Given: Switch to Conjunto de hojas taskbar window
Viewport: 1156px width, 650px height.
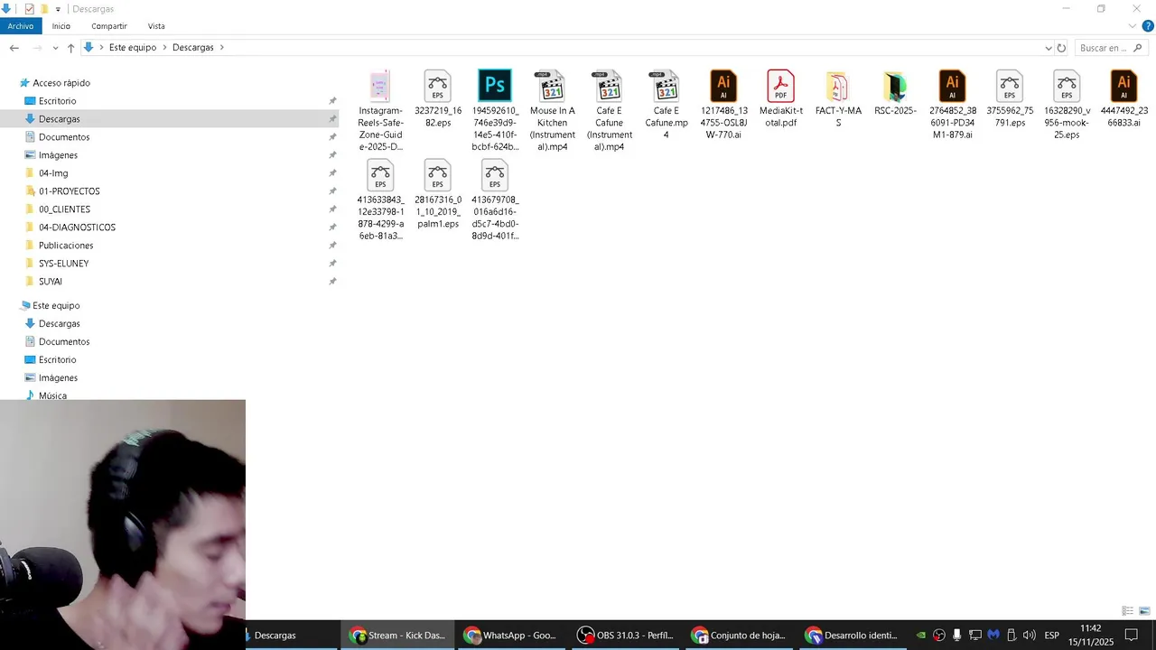Looking at the screenshot, I should [x=739, y=636].
